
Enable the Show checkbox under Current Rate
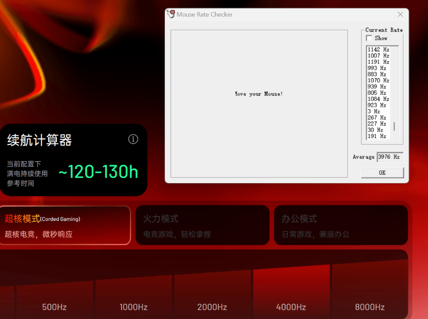pos(369,38)
